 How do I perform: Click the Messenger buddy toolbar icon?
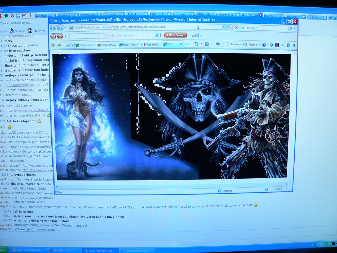tap(294, 45)
